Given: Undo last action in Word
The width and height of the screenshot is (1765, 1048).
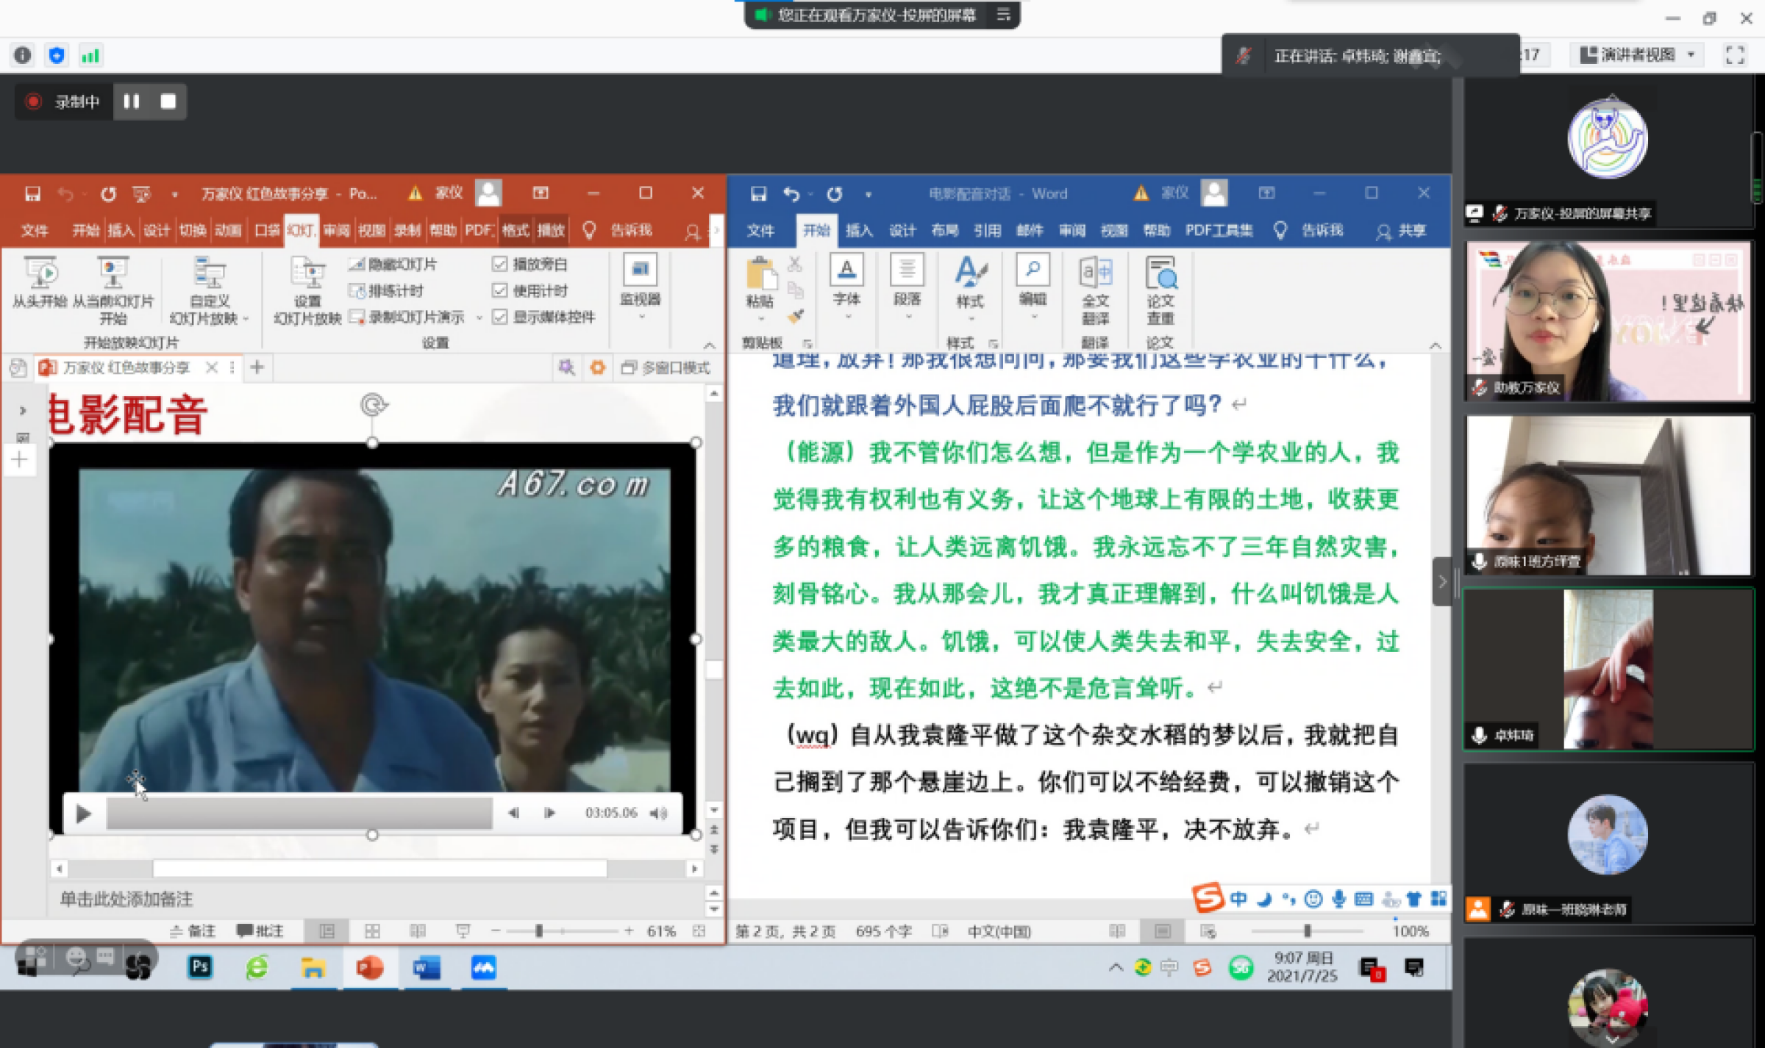Looking at the screenshot, I should point(791,194).
